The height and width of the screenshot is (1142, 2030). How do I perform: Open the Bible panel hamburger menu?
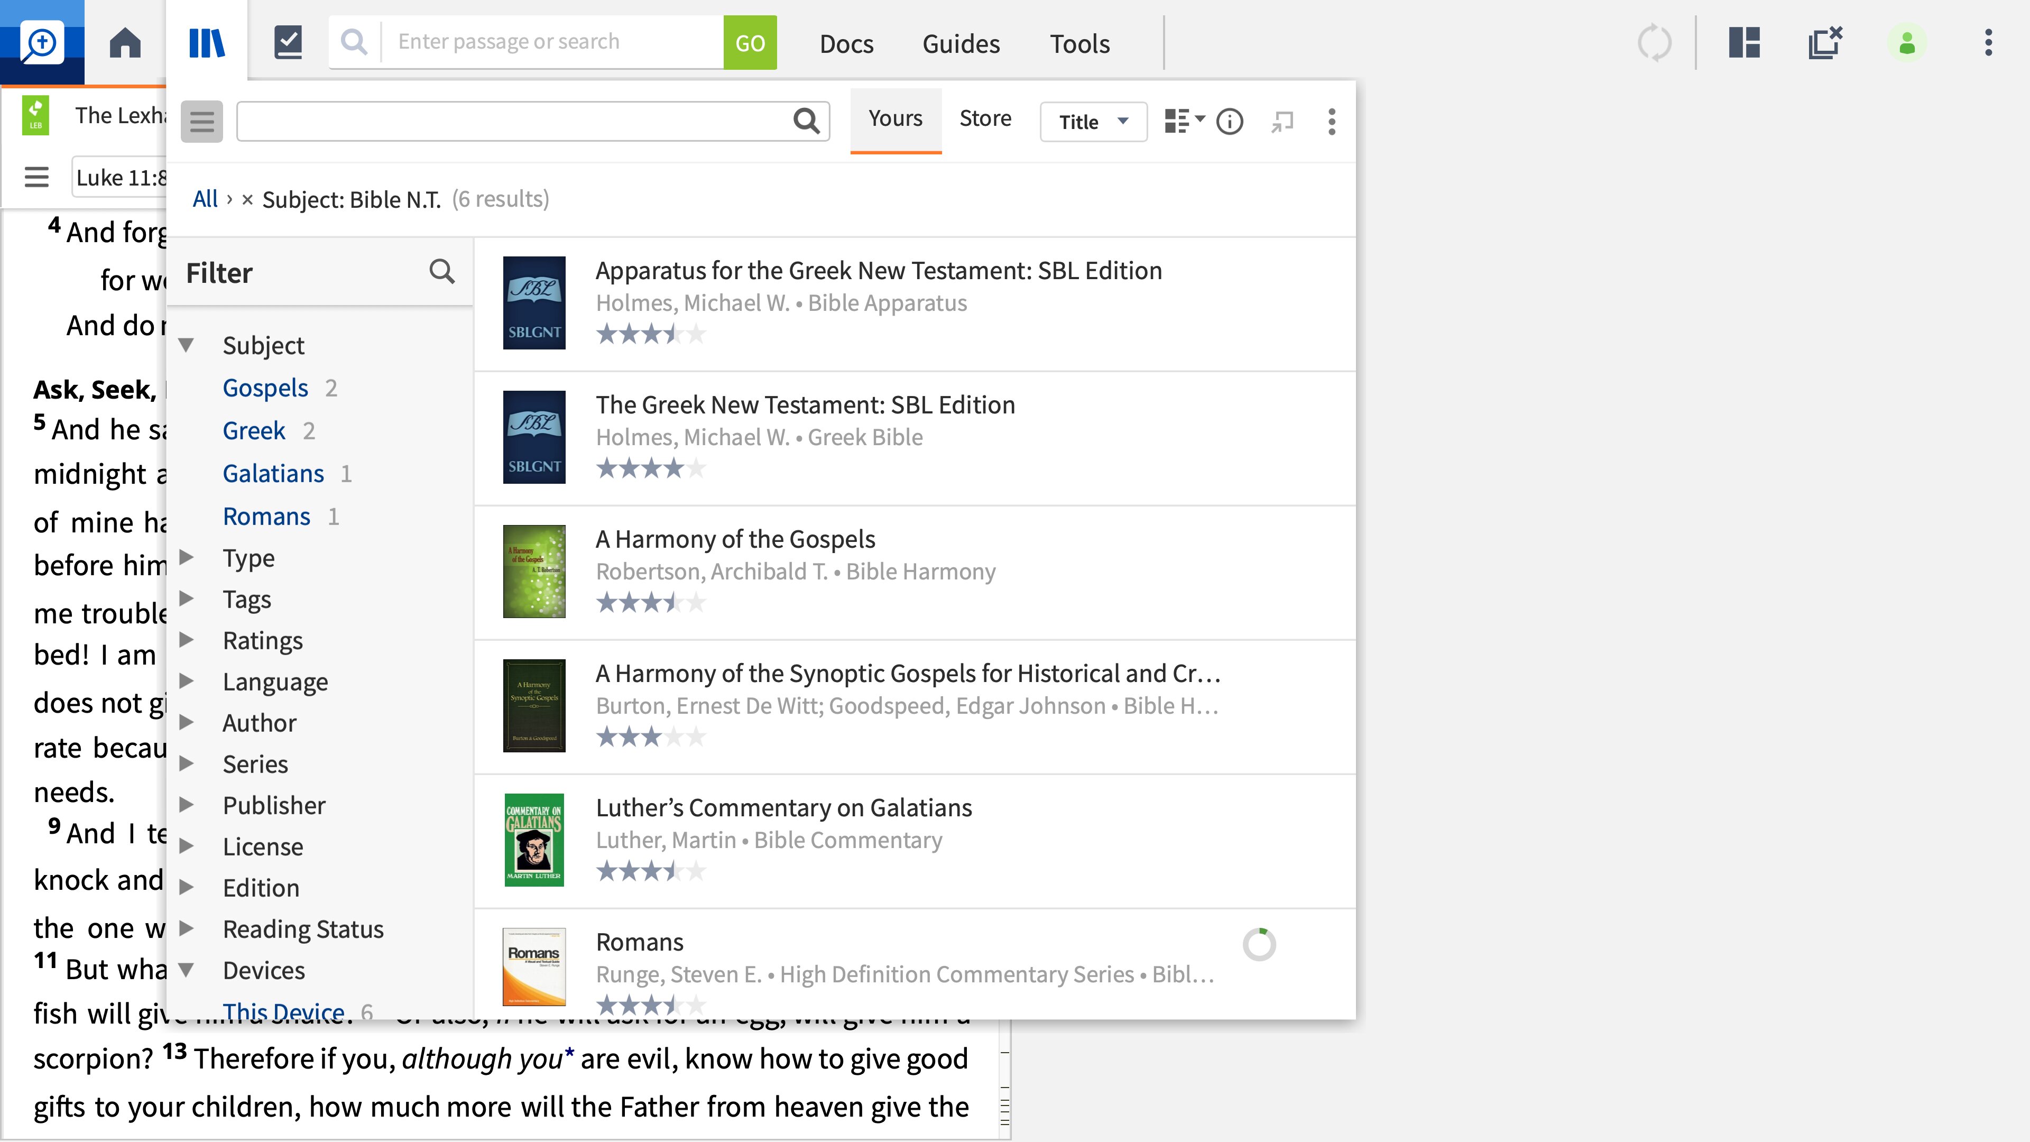coord(36,177)
